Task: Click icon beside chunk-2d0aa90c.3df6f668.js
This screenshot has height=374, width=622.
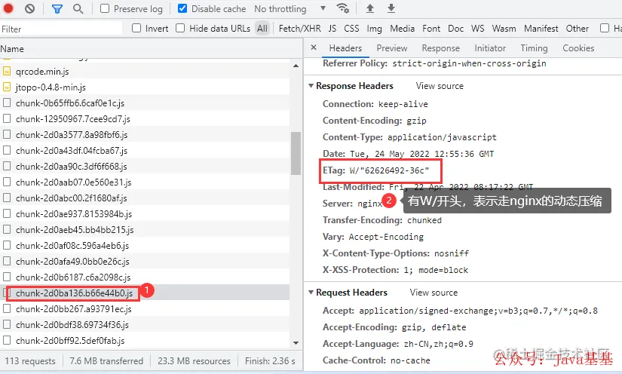Action: pos(7,166)
